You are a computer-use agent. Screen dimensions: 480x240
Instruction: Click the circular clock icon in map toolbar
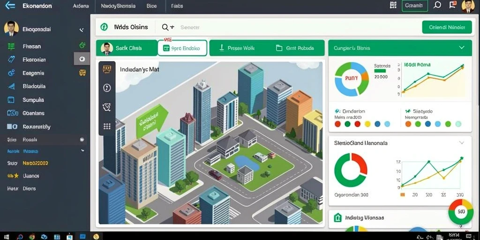[x=107, y=88]
